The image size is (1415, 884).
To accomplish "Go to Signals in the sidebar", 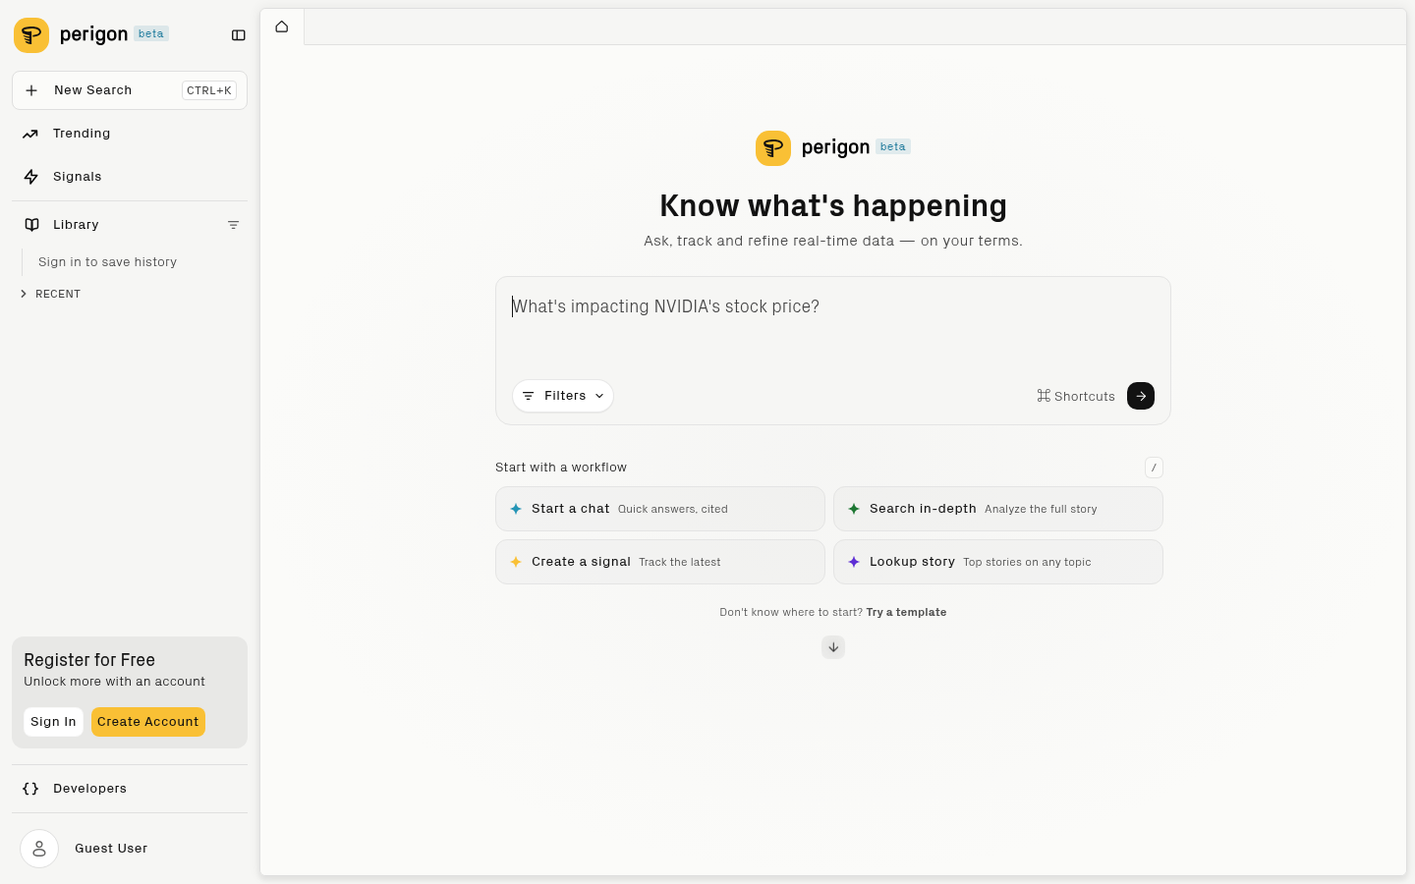I will pos(77,177).
